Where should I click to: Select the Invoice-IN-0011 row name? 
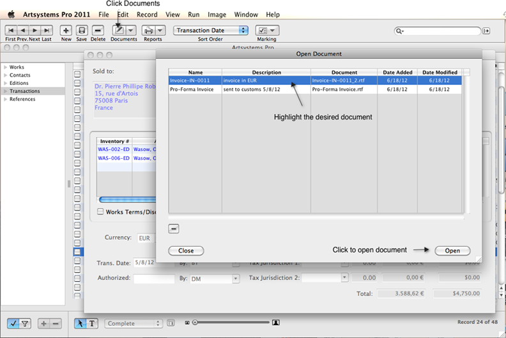click(190, 80)
